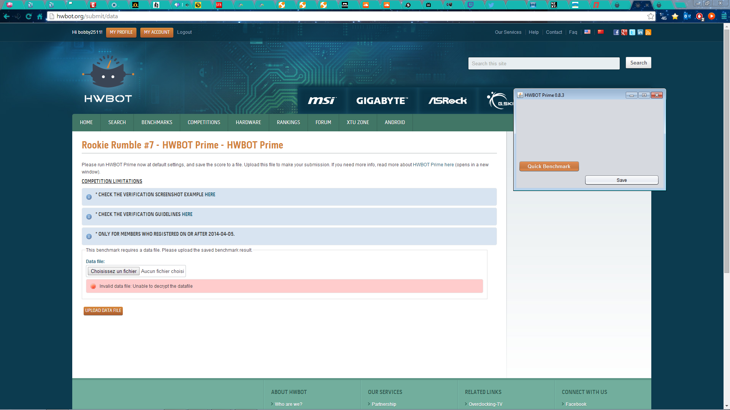Open HWBOT Facebook icon in header
Image resolution: width=730 pixels, height=410 pixels.
(616, 32)
